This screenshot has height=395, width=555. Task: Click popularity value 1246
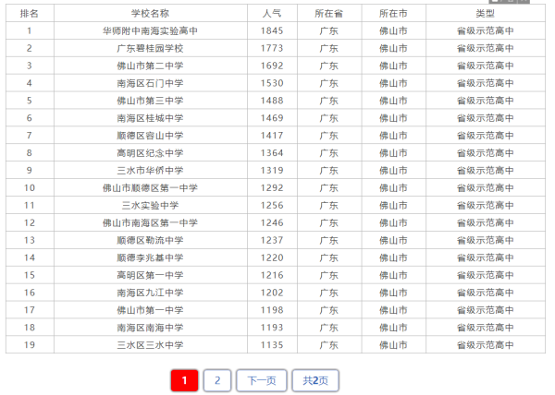[x=272, y=223]
